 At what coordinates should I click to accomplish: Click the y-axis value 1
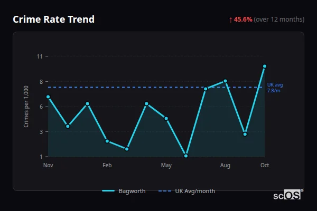coord(41,157)
